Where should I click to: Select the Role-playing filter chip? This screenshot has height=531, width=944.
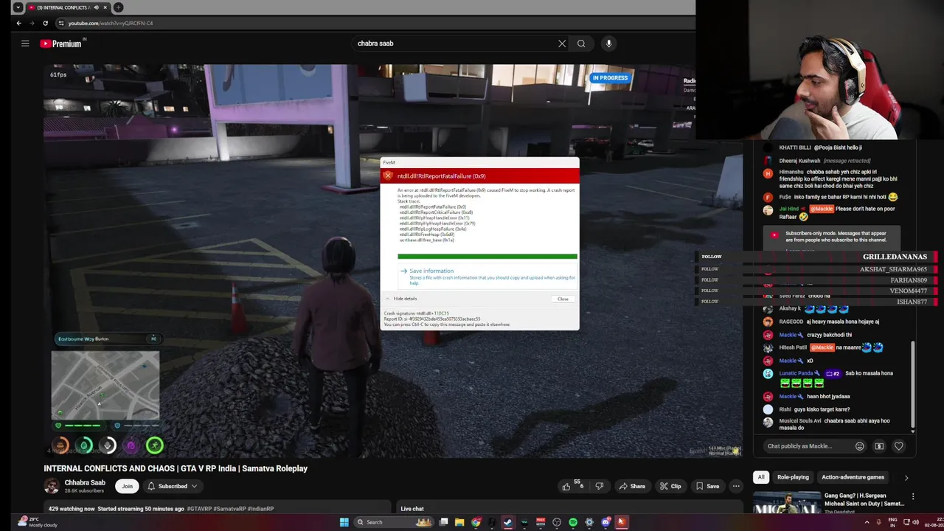[x=793, y=477]
